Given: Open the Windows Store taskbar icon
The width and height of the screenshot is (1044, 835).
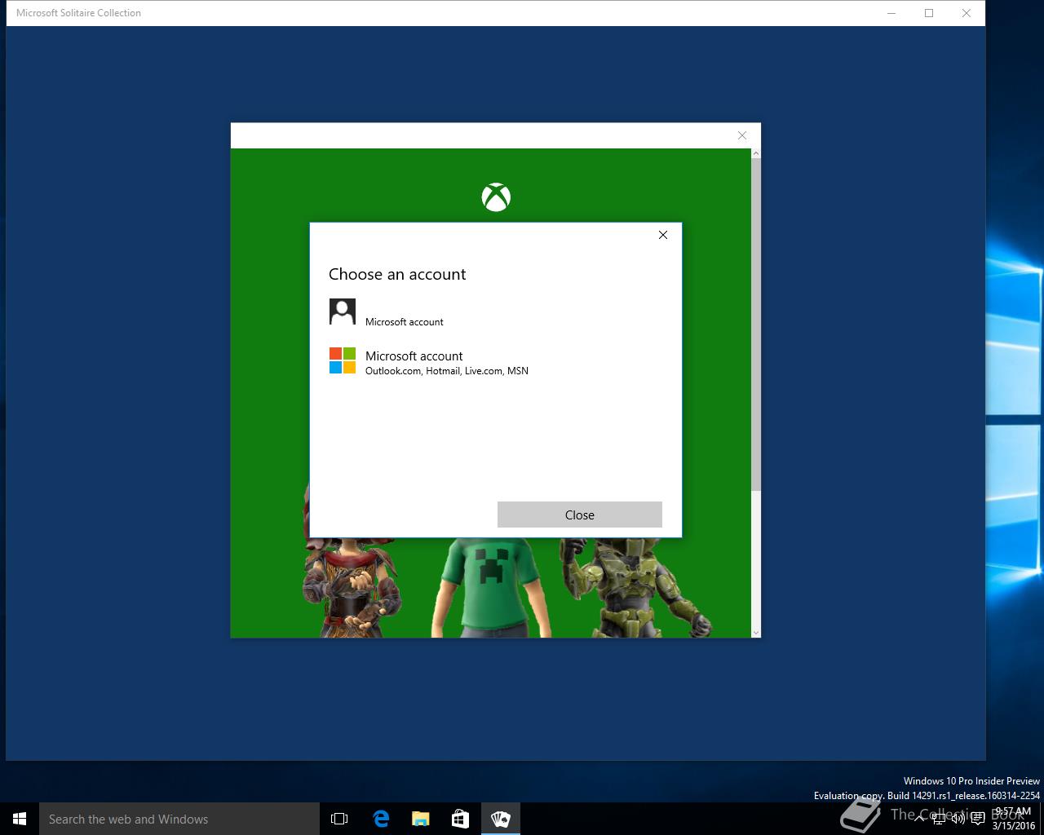Looking at the screenshot, I should point(460,819).
